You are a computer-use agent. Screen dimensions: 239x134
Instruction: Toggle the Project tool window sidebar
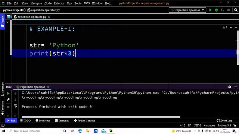pyautogui.click(x=3, y=21)
